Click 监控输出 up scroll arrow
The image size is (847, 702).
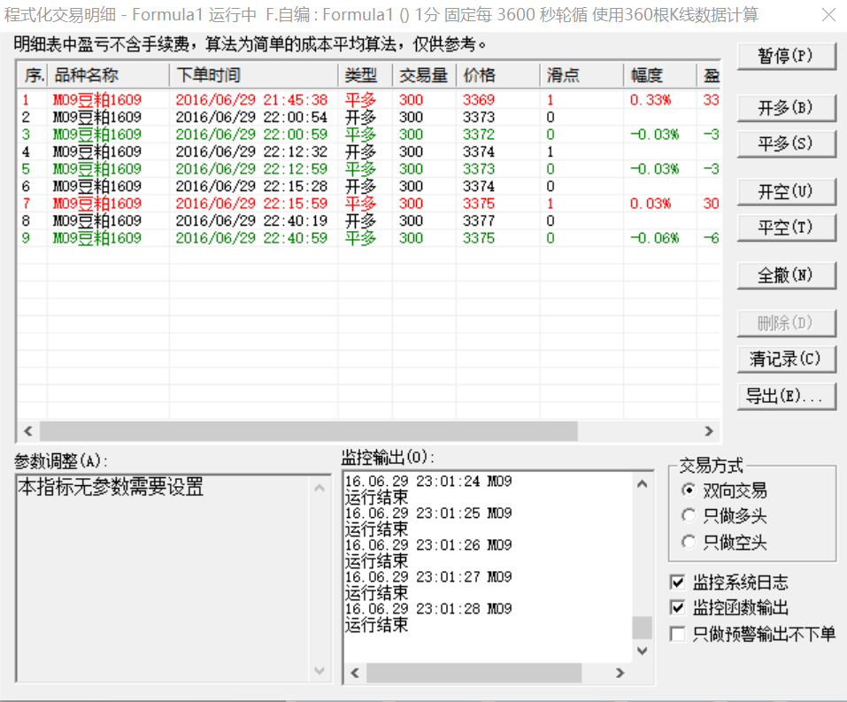point(643,484)
